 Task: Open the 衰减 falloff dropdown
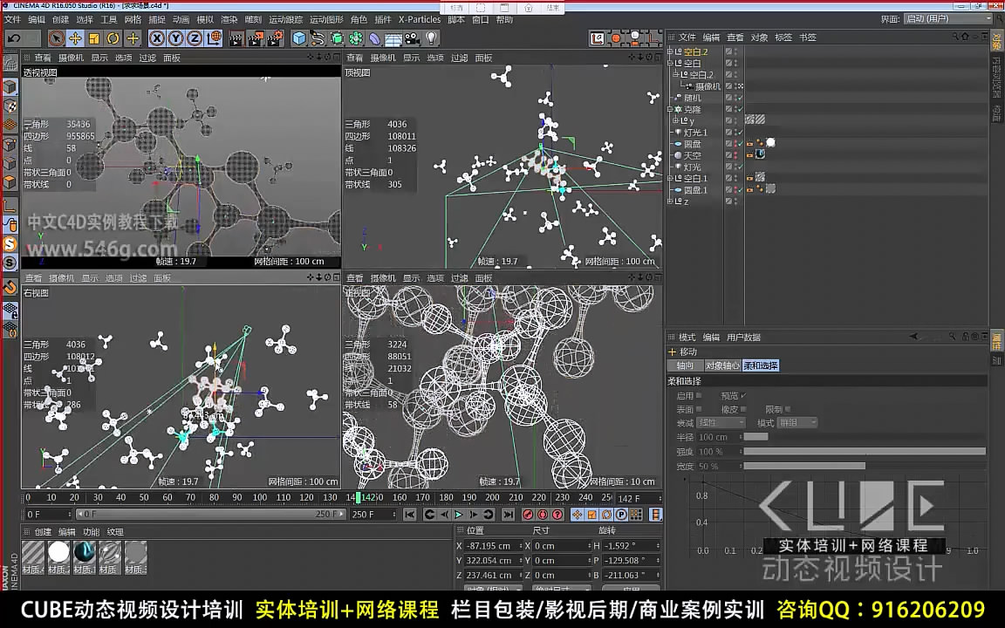[721, 423]
